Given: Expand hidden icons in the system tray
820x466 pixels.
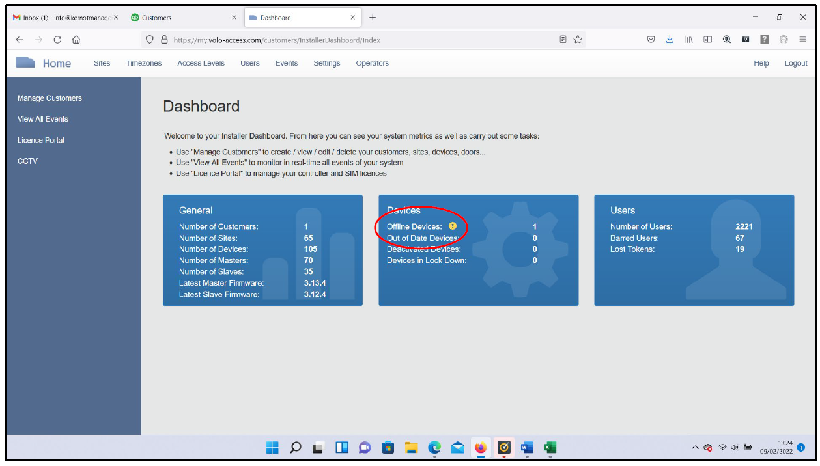Looking at the screenshot, I should point(694,447).
